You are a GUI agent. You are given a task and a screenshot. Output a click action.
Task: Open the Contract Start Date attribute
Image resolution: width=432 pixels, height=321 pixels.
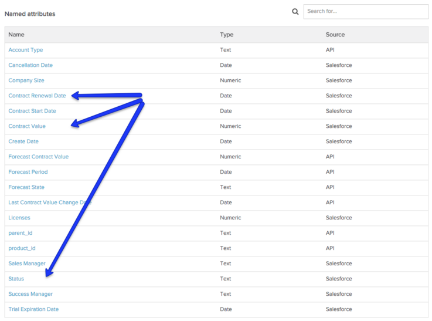32,111
